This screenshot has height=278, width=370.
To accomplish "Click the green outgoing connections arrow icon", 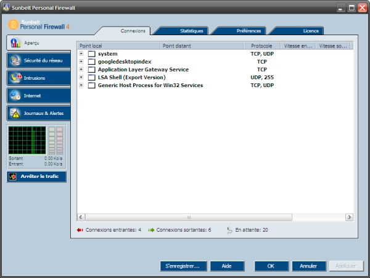I will [151, 230].
